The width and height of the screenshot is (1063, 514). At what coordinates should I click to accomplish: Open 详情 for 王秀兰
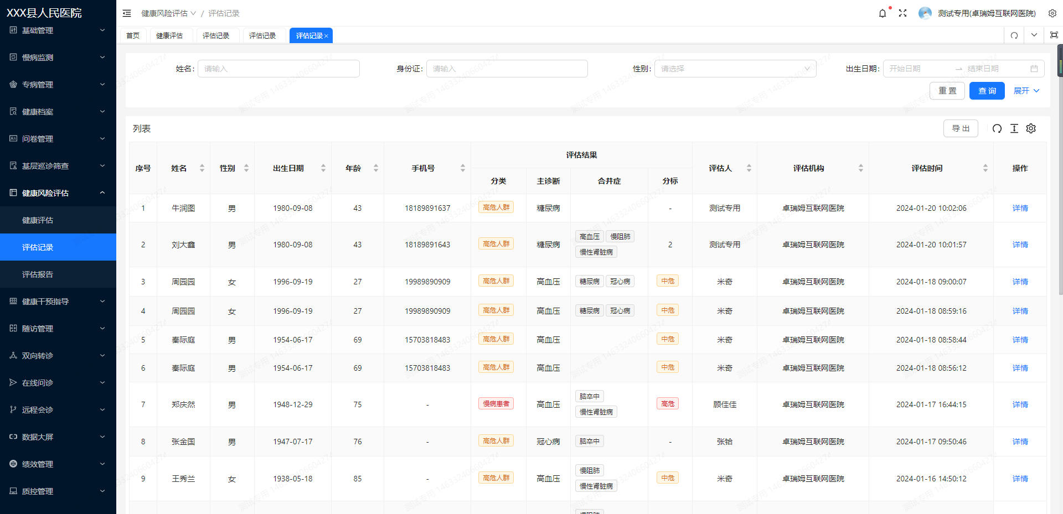(x=1020, y=479)
